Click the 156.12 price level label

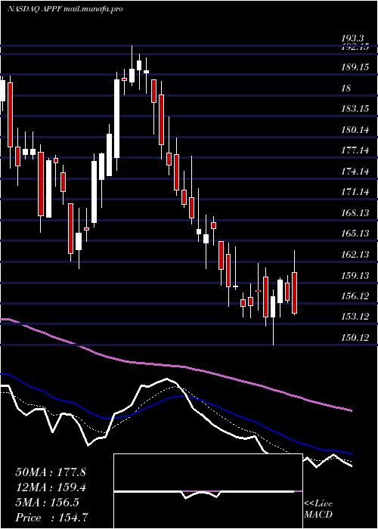pos(355,296)
